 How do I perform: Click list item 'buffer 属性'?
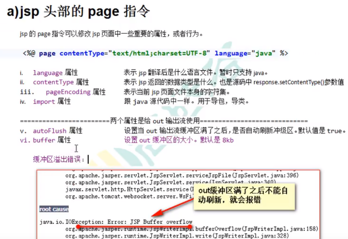52,140
